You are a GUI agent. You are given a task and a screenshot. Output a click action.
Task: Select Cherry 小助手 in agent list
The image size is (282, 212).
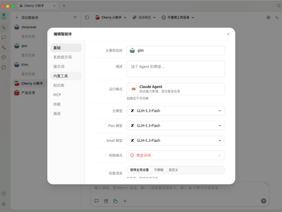click(x=30, y=83)
